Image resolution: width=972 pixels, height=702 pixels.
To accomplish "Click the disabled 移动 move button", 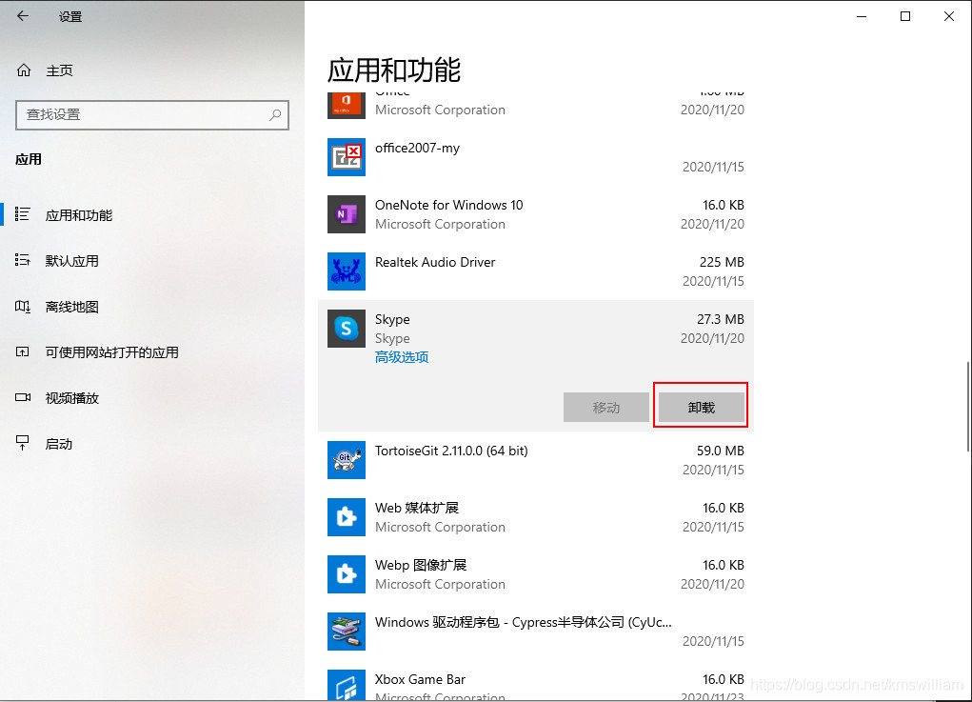I will (605, 408).
